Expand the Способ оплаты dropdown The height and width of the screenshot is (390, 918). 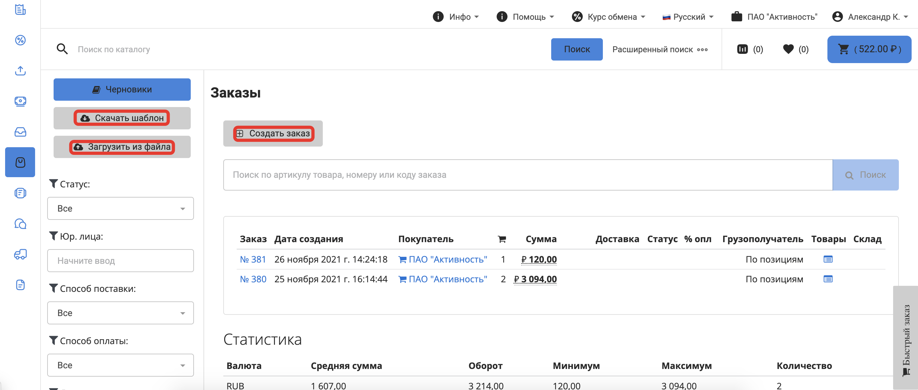tap(120, 365)
